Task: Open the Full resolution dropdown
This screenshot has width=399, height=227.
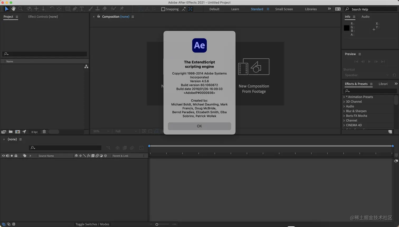Action: click(126, 131)
